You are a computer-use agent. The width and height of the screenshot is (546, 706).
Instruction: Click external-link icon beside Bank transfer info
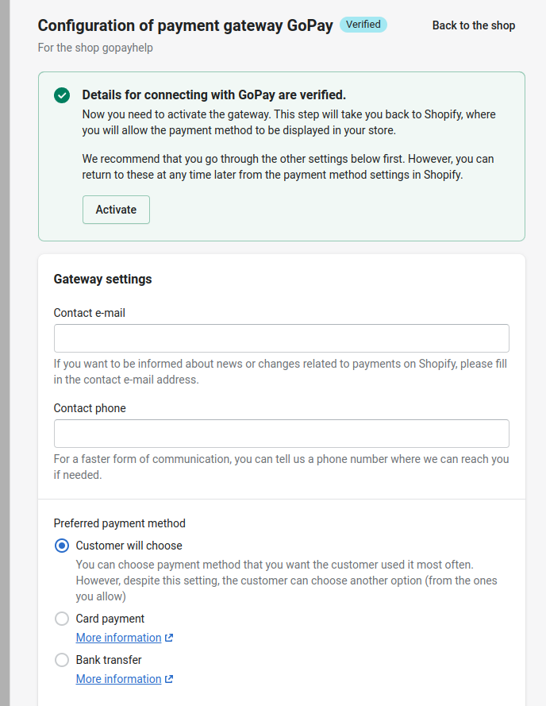[x=169, y=679]
